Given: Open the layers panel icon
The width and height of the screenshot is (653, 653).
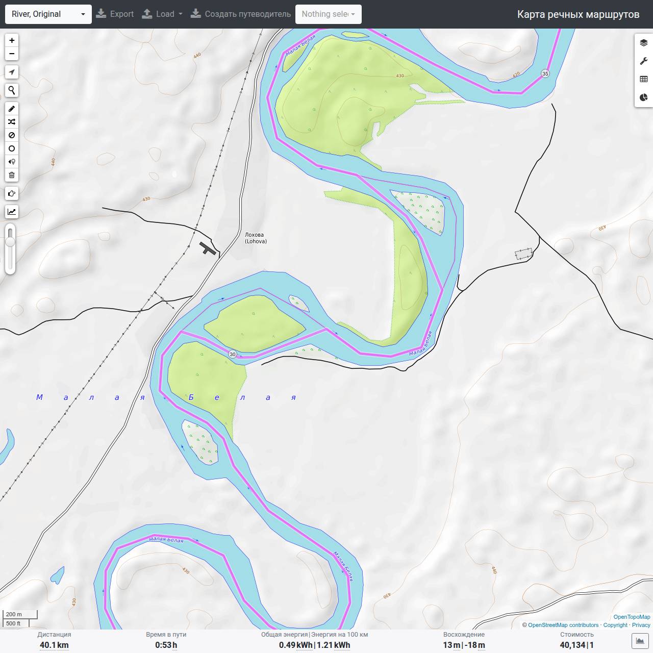Looking at the screenshot, I should click(644, 43).
